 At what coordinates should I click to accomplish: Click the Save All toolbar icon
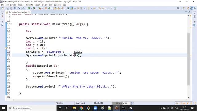coord(11,8)
